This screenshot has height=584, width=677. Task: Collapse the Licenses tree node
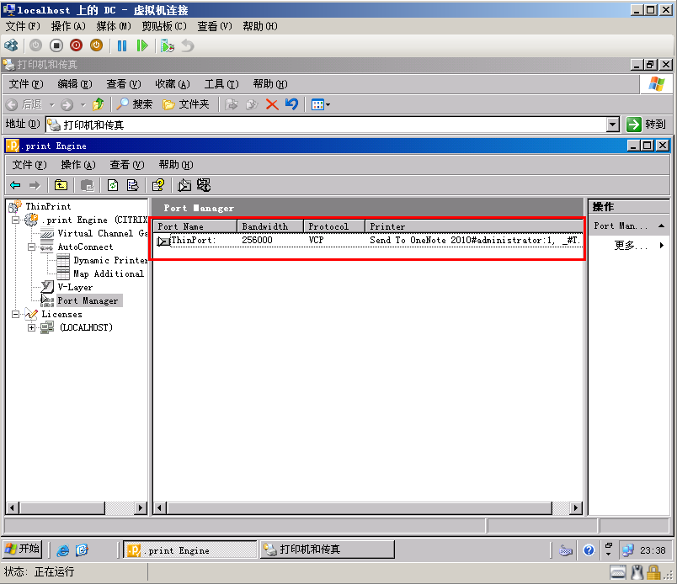point(15,314)
